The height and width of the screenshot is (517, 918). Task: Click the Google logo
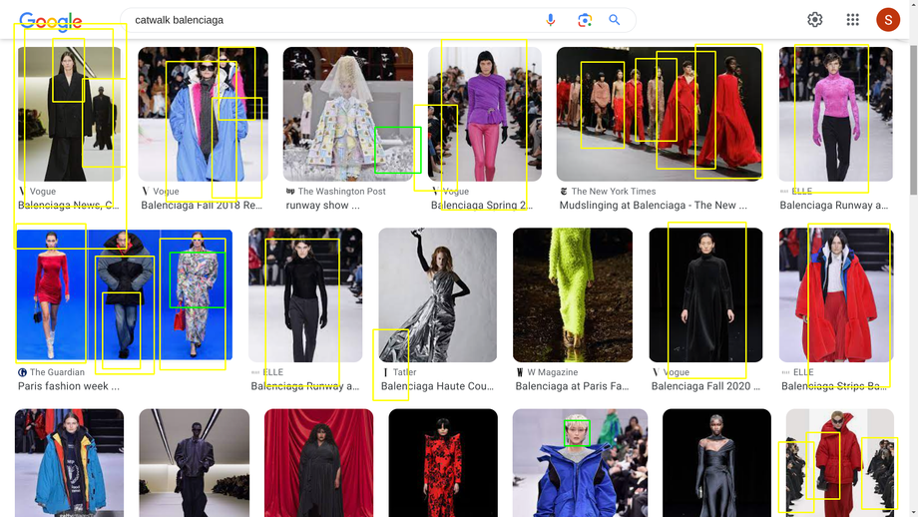(x=50, y=21)
